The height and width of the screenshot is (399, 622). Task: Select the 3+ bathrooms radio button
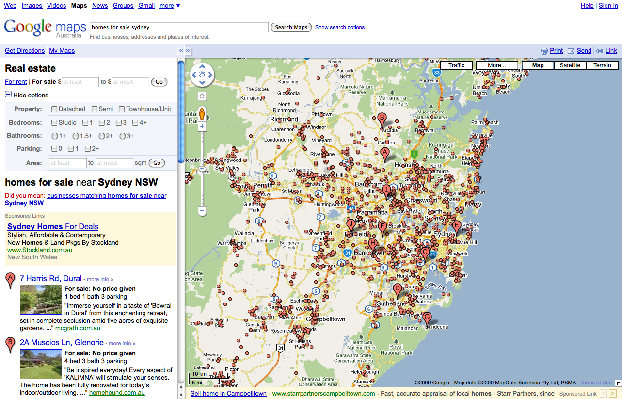123,136
